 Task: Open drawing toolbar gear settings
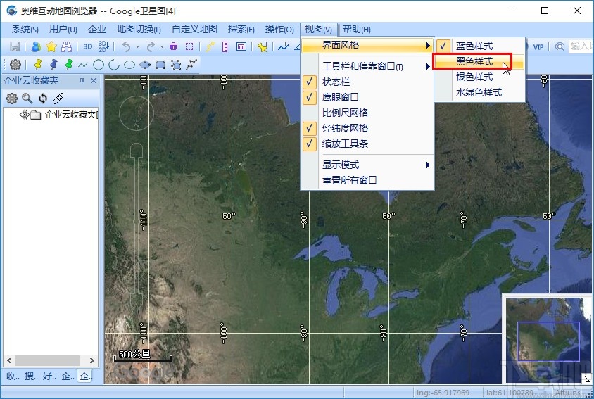15,65
